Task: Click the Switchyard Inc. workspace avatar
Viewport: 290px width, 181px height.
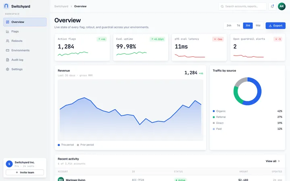Action: (9, 164)
